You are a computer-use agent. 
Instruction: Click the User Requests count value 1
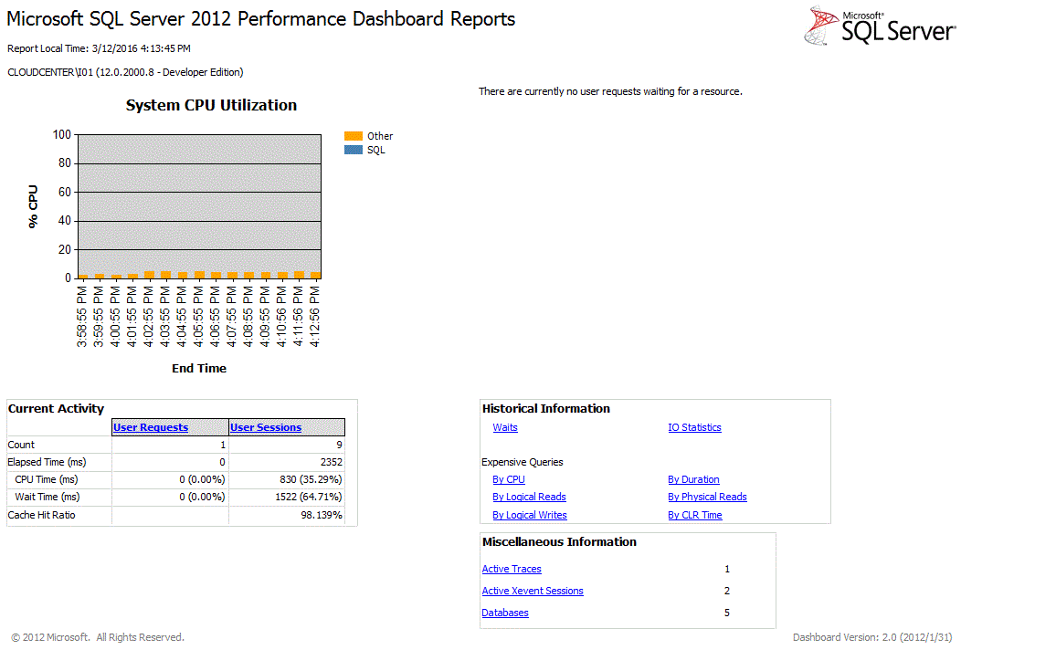click(x=223, y=445)
